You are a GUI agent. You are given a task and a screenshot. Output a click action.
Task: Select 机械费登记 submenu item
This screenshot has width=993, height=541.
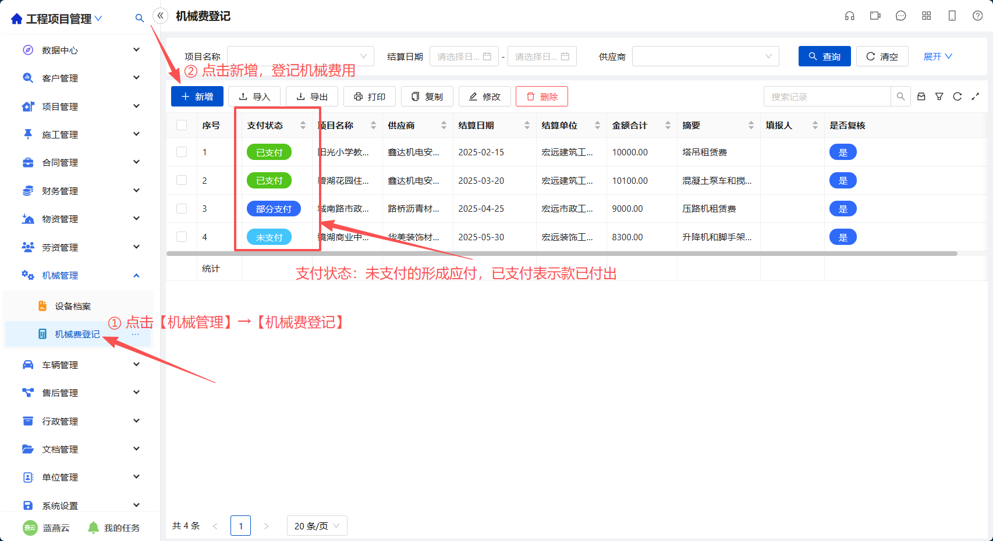click(77, 334)
